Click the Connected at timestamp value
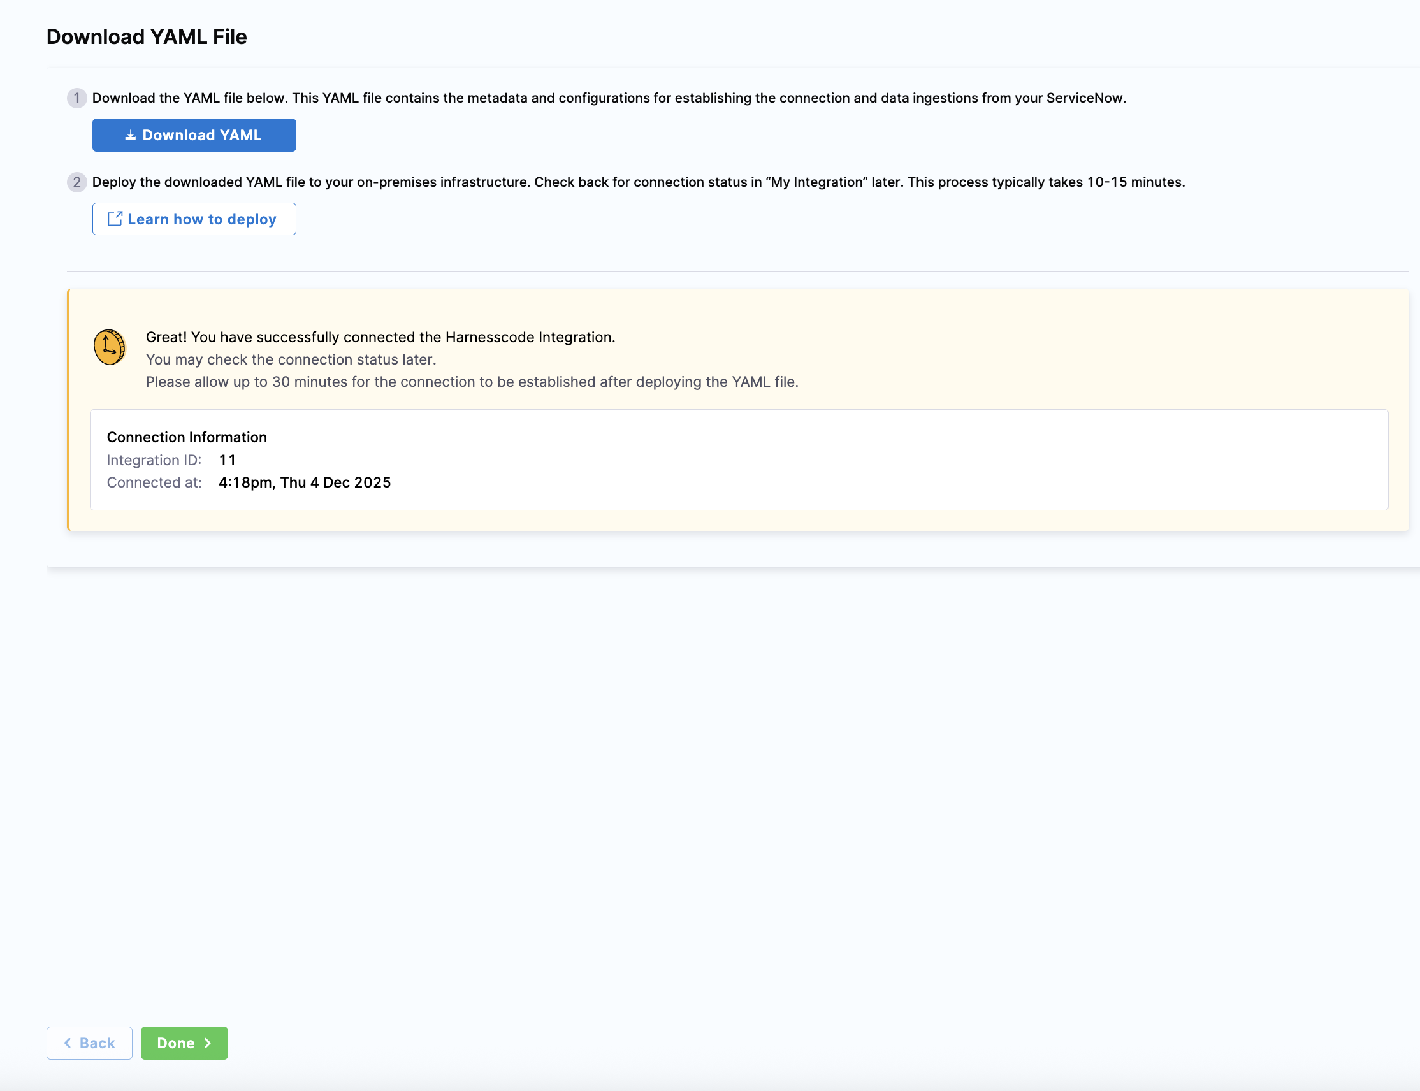 (305, 482)
